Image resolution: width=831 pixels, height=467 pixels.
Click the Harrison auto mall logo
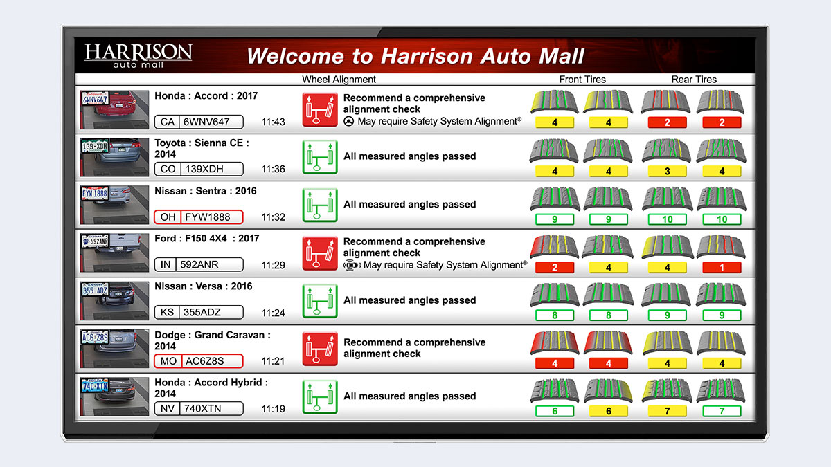[x=138, y=55]
